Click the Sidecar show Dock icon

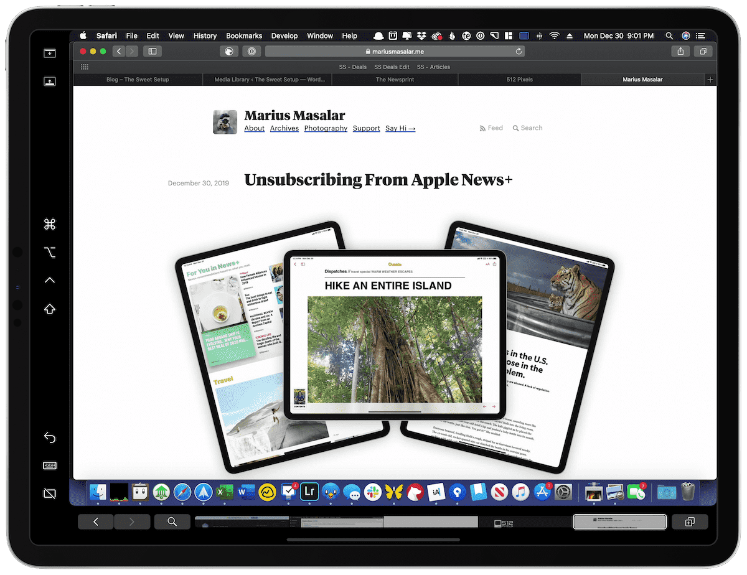(x=49, y=82)
